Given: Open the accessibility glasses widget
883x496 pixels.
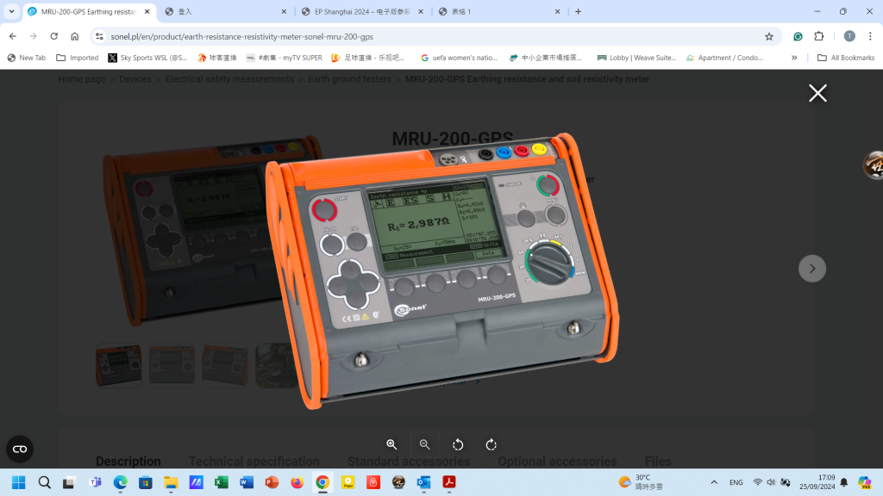Looking at the screenshot, I should (20, 449).
